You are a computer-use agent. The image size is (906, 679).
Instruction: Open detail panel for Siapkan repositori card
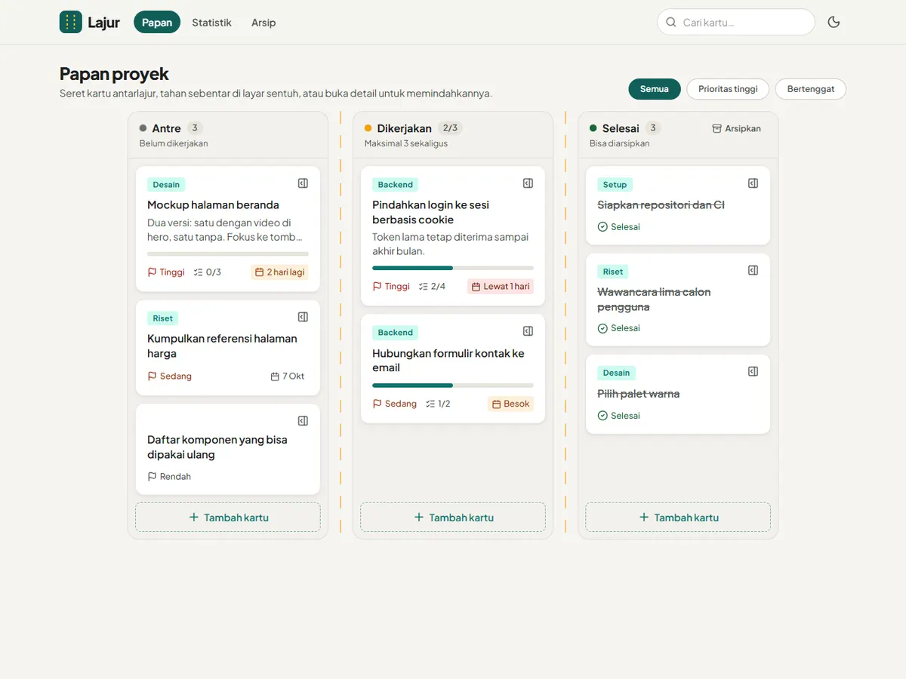tap(753, 183)
